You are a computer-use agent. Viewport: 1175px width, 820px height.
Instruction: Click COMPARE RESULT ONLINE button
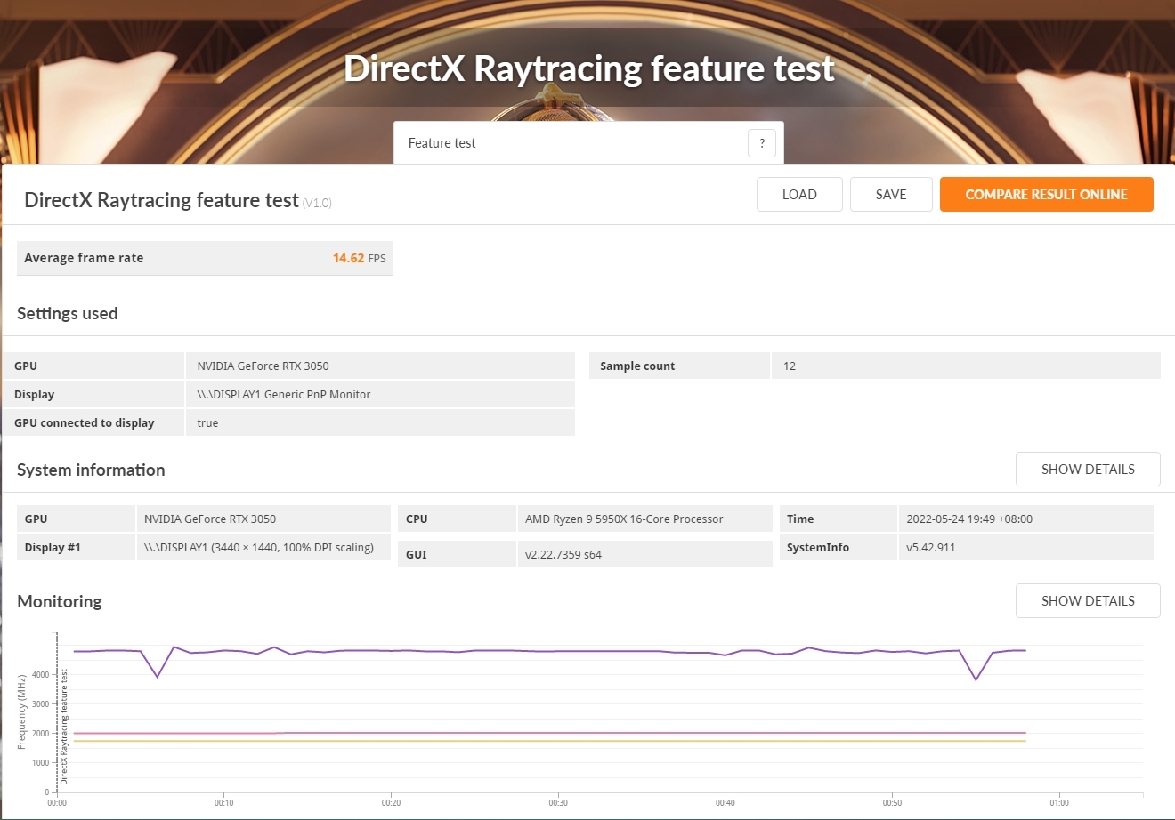pos(1047,195)
